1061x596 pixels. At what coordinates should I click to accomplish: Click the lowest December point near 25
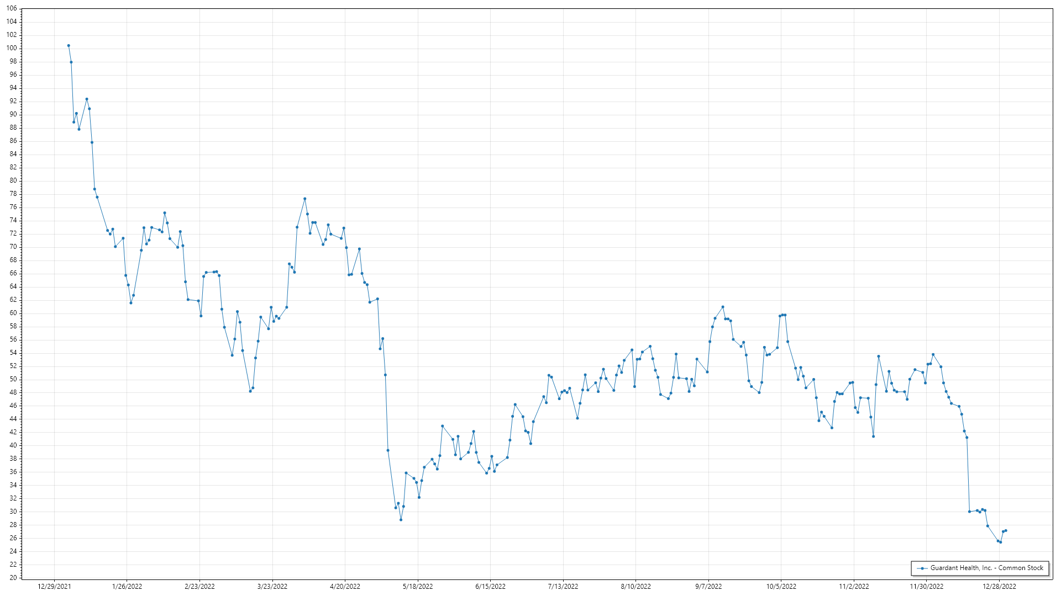(1000, 542)
